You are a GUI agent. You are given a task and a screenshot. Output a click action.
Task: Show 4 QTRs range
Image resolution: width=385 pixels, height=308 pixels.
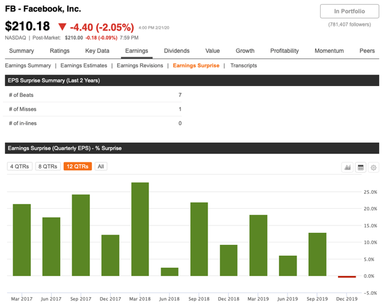20,167
